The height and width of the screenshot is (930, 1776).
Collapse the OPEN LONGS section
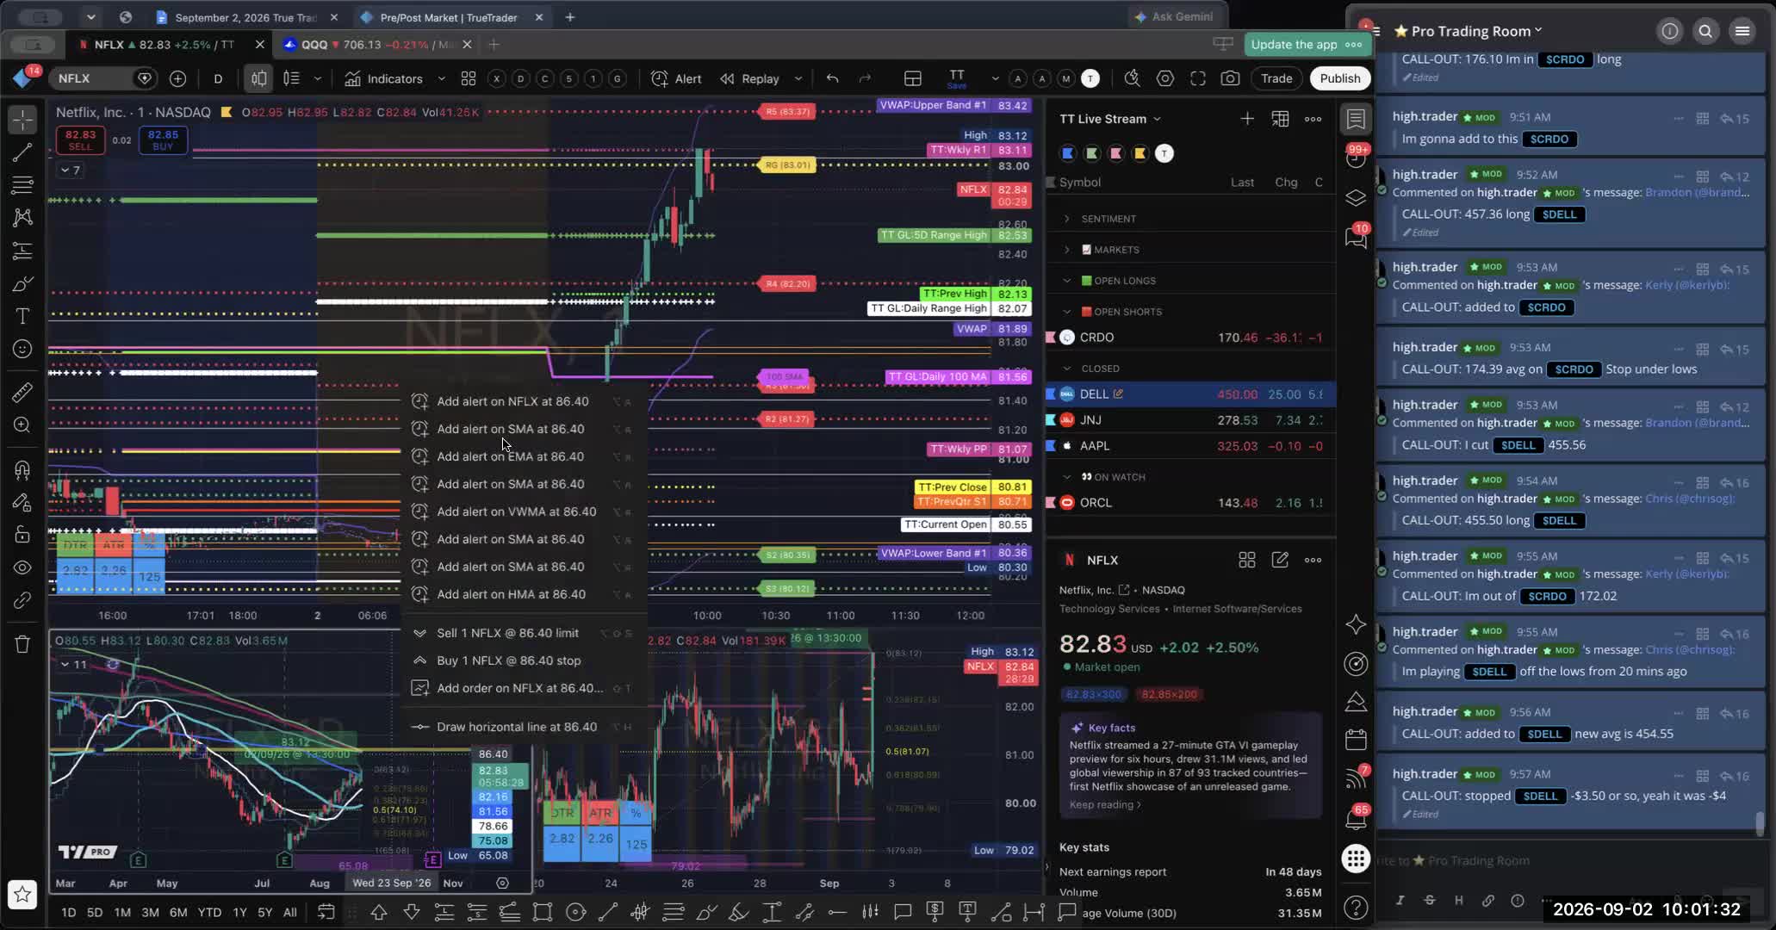click(x=1067, y=281)
